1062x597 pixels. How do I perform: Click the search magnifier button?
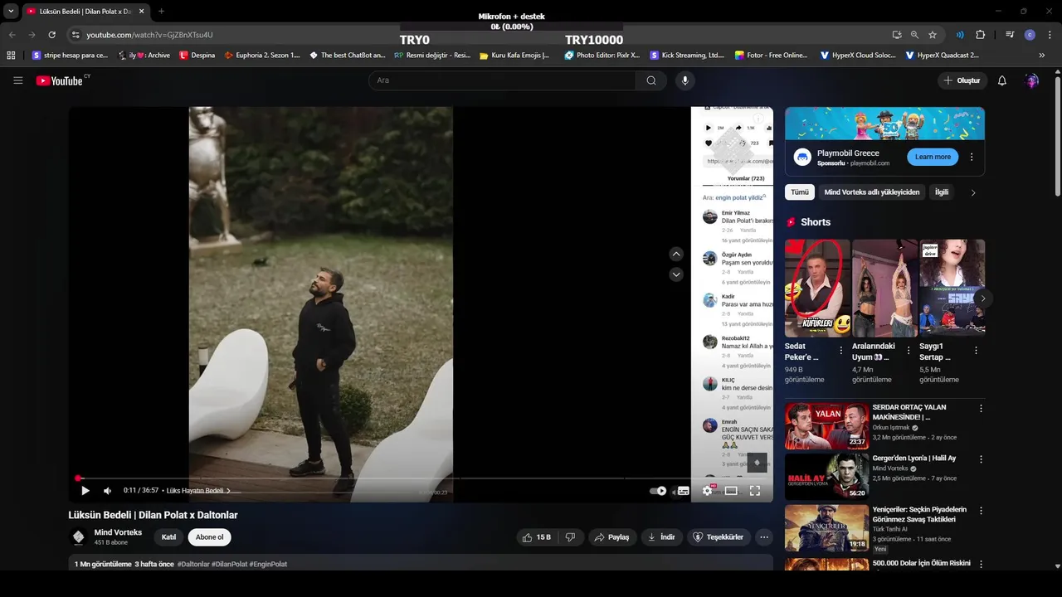tap(651, 80)
